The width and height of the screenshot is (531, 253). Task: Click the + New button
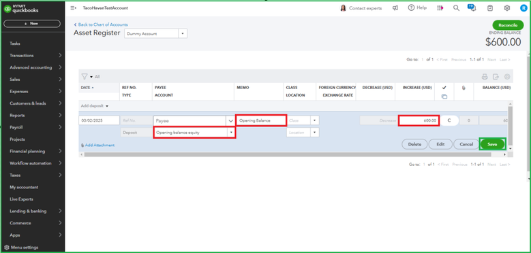[32, 24]
